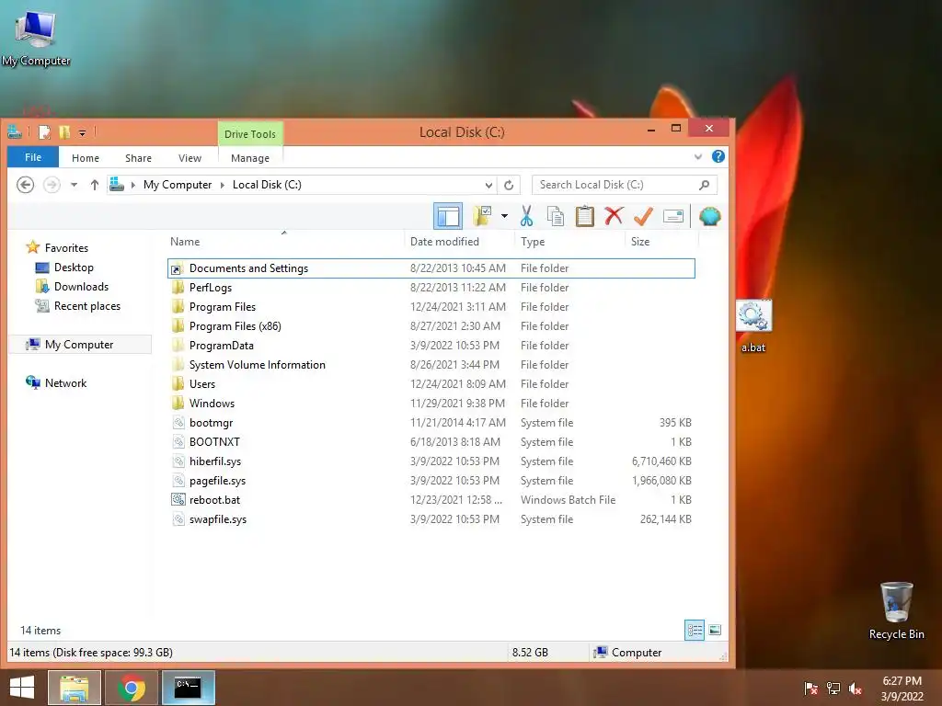Click the Search Local Disk (C:) field
942x706 pixels.
[x=616, y=185]
